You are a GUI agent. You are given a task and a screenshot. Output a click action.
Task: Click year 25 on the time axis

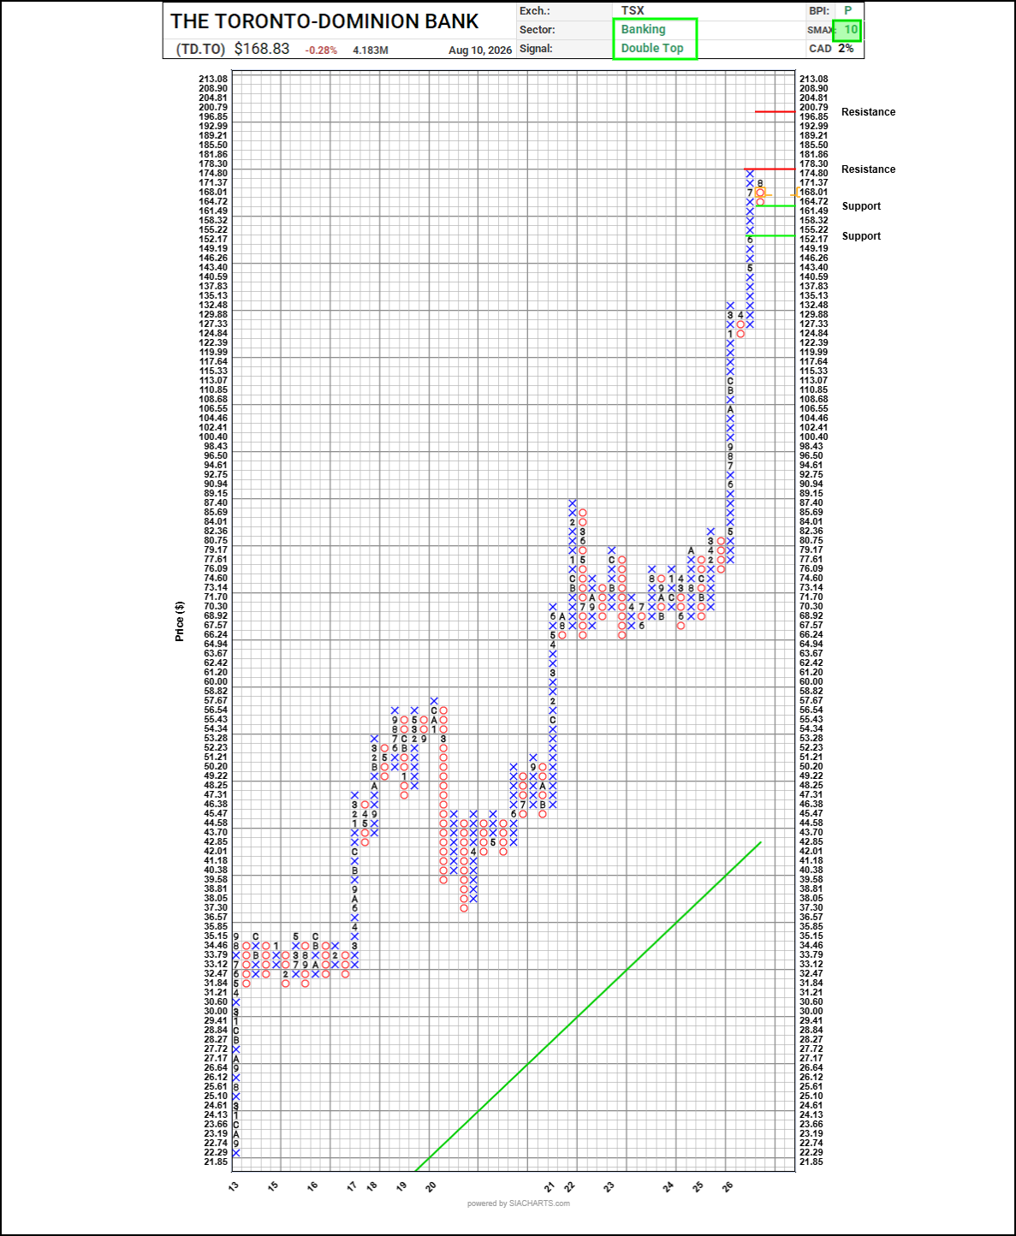698,1186
